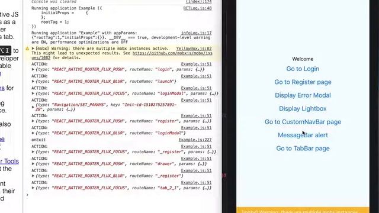Open Example.js:51 link above the tab_2_1 FOCUS action
The height and width of the screenshot is (213, 379).
tap(196, 183)
